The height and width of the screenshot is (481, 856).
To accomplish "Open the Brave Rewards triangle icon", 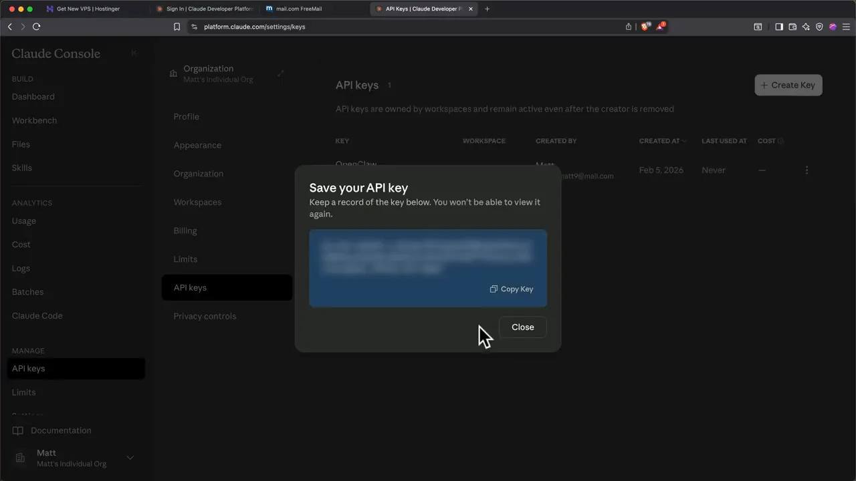I will pos(661,27).
